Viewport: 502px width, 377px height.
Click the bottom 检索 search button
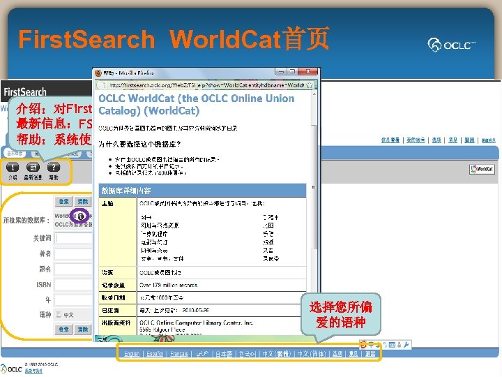(63, 330)
